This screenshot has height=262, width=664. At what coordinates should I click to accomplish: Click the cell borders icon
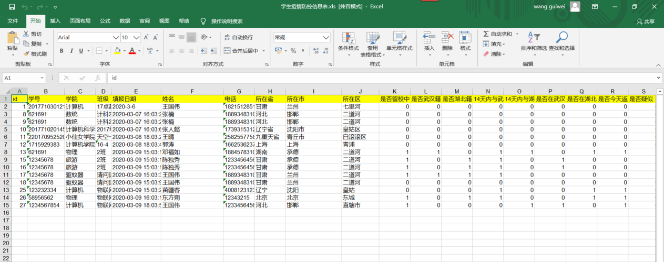pyautogui.click(x=98, y=51)
